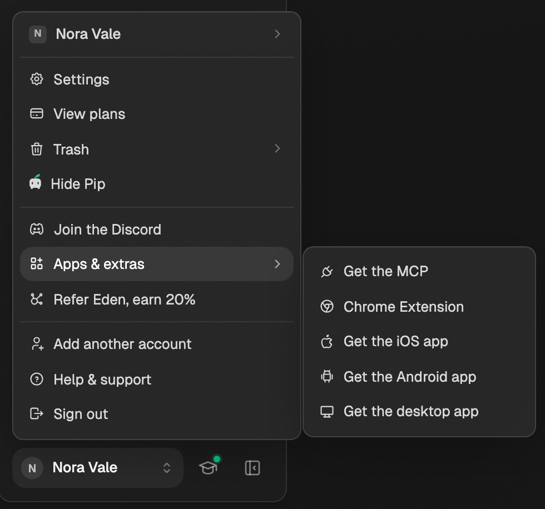Open the graduation cap tutorials icon
This screenshot has width=545, height=509.
click(209, 467)
